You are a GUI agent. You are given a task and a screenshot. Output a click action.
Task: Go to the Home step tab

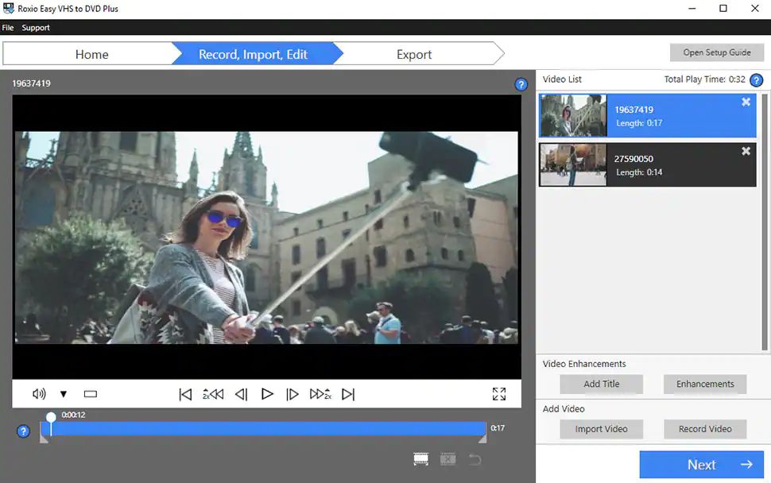[x=91, y=55]
